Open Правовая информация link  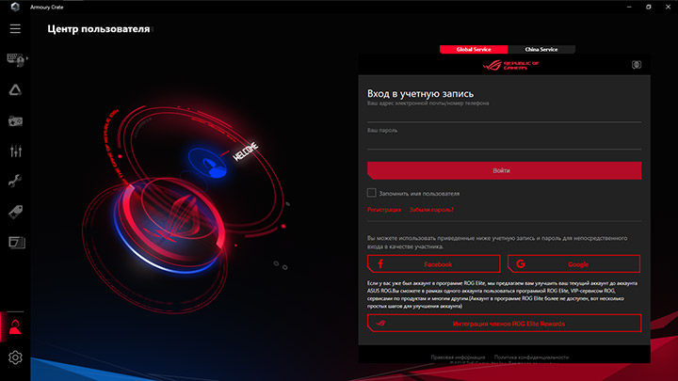[458, 357]
